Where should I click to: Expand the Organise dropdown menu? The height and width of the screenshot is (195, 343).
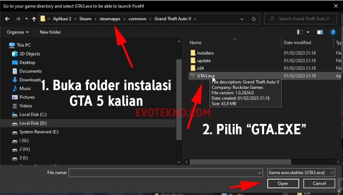(18, 32)
